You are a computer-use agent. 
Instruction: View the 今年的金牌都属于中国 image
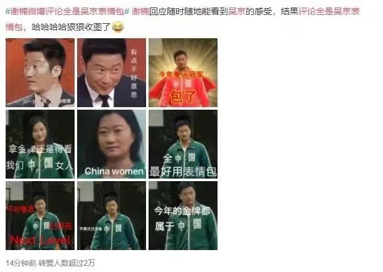click(x=183, y=216)
